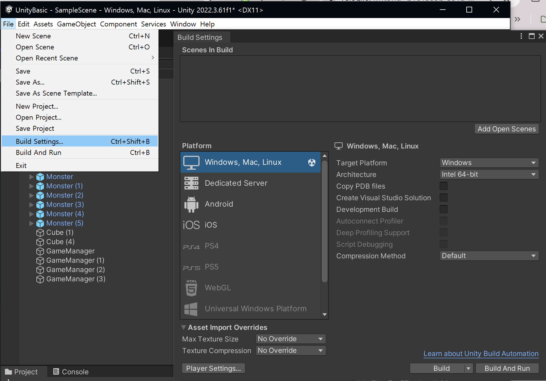The width and height of the screenshot is (546, 381).
Task: Open Learn about Unity Build Automation link
Action: 481,354
